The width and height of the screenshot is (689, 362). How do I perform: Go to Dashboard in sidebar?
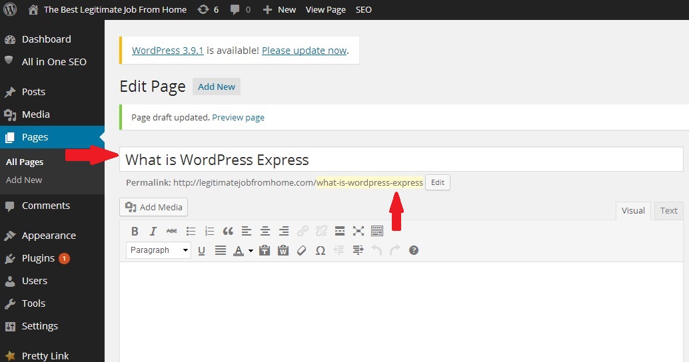52,39
